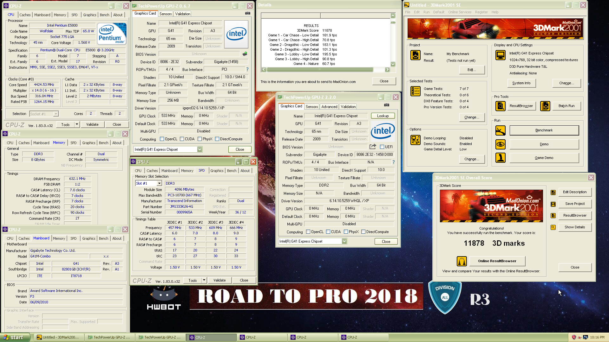Click Bus Interface question mark in GPU-Z 0.6.7
Screen dimensions: 609x342
pos(247,69)
